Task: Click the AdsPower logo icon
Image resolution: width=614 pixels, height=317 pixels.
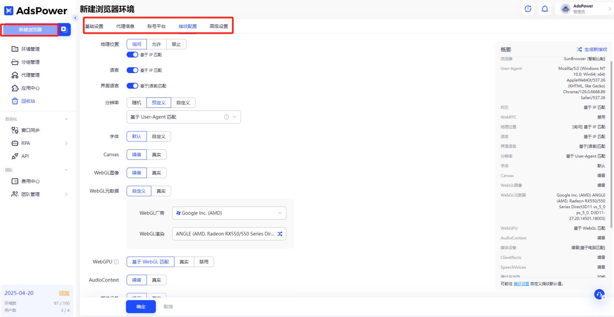Action: click(9, 11)
